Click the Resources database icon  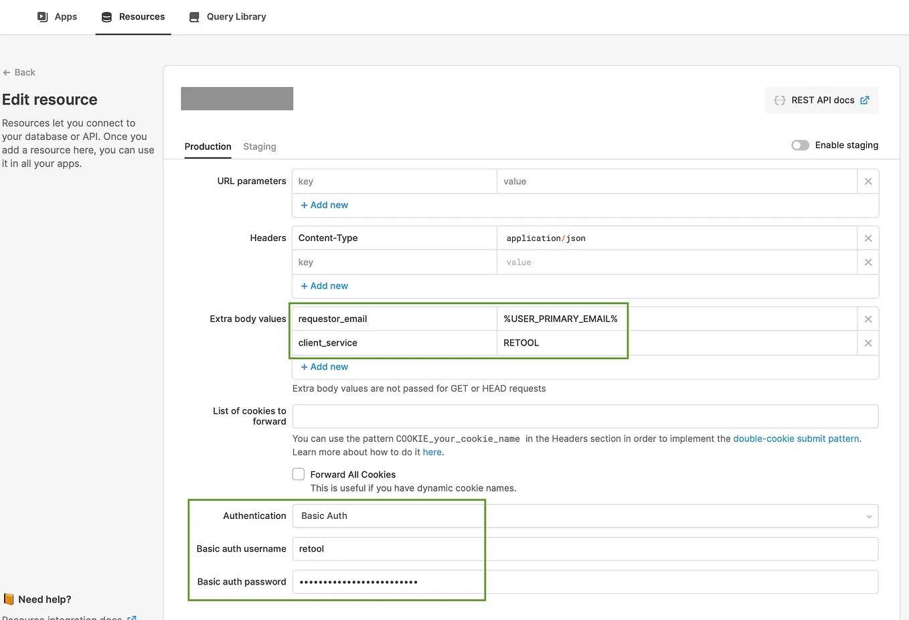pyautogui.click(x=106, y=17)
